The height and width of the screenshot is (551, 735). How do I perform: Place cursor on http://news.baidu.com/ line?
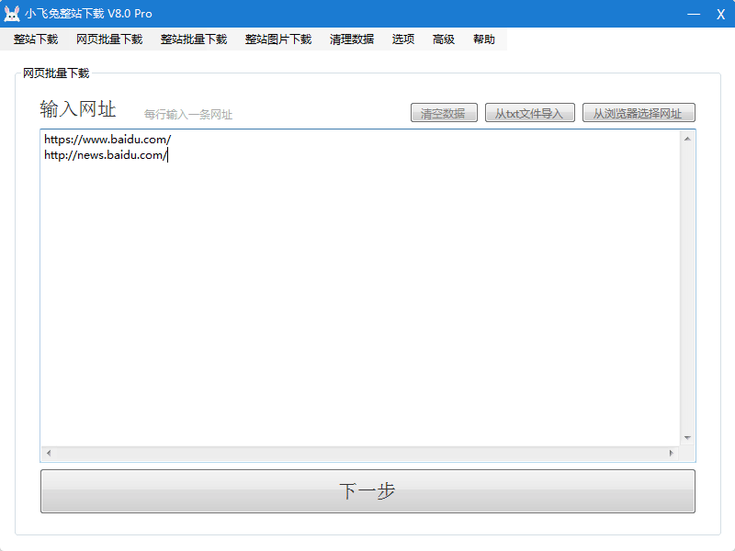point(106,155)
